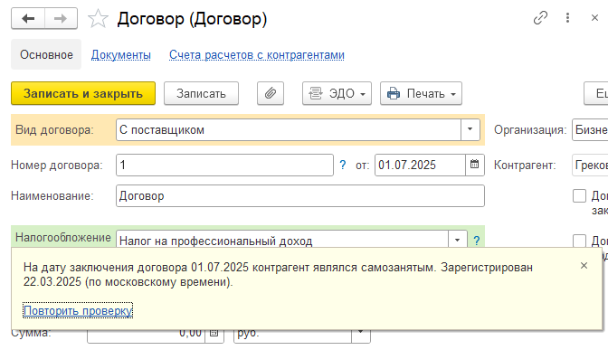Dismiss the self-employed status notification
This screenshot has width=608, height=350.
coord(584,266)
